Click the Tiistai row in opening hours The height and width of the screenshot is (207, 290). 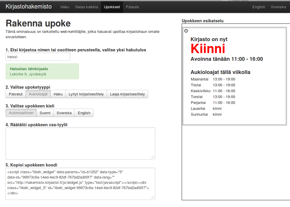pyautogui.click(x=213, y=85)
